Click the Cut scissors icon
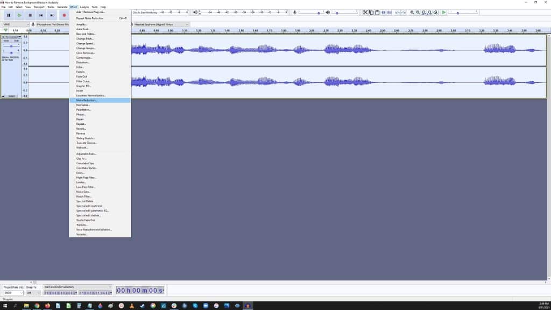The height and width of the screenshot is (310, 551). (365, 12)
